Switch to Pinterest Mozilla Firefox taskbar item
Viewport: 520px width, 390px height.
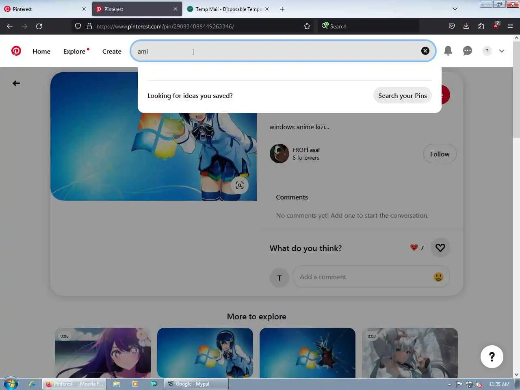74,384
